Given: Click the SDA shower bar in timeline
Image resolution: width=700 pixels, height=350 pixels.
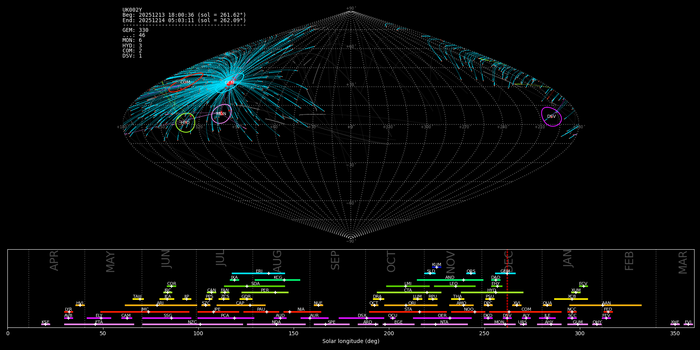Looking at the screenshot, I should pyautogui.click(x=254, y=286).
